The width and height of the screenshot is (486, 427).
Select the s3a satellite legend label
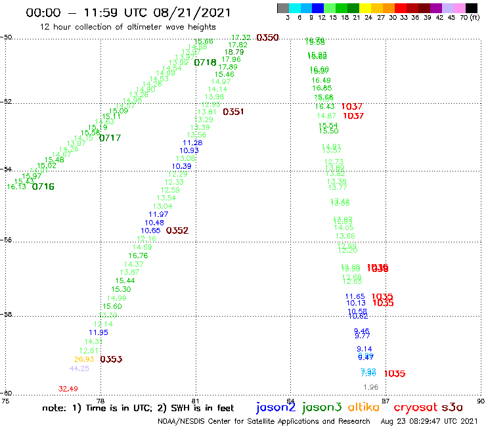pos(453,407)
